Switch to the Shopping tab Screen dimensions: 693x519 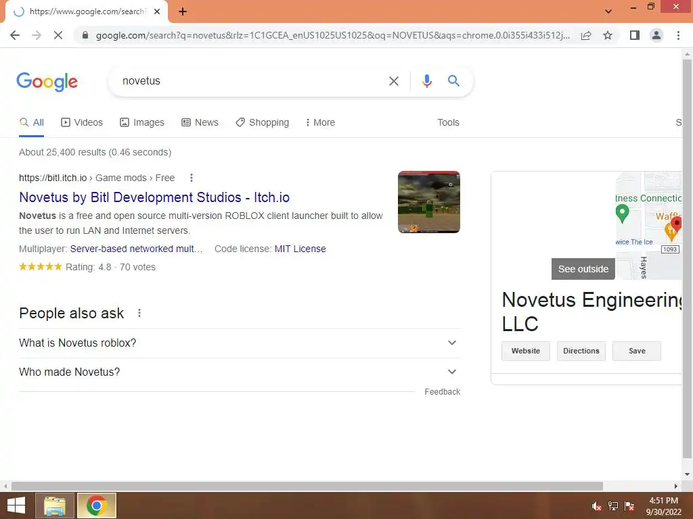(x=262, y=123)
